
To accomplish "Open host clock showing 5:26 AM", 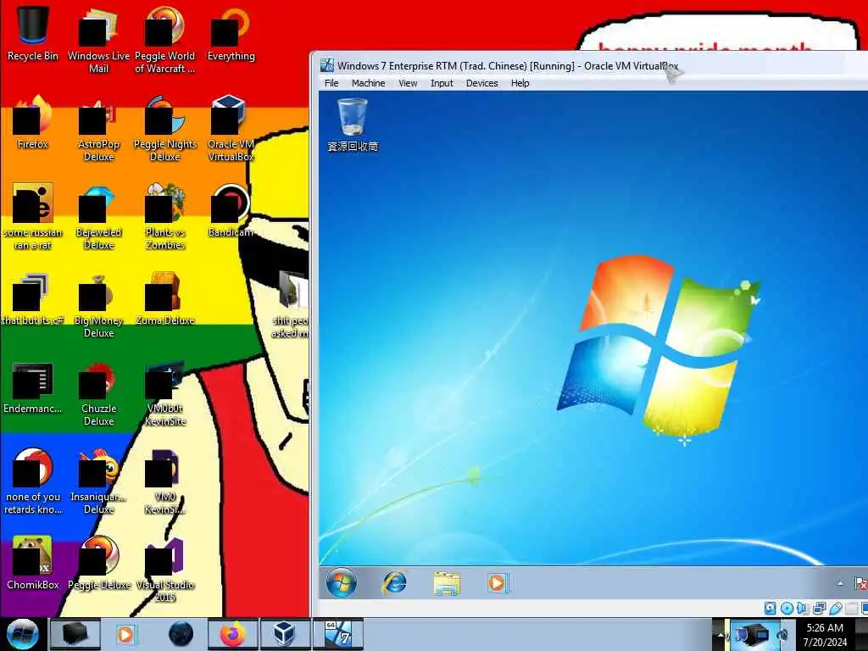I will [825, 635].
